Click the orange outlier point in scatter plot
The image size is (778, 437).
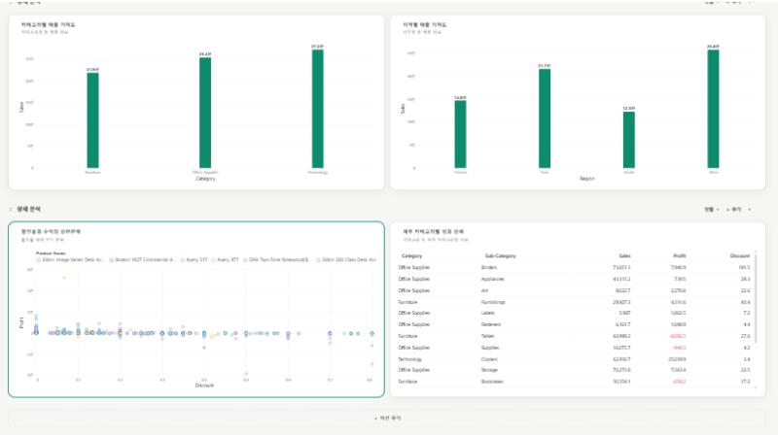point(64,278)
